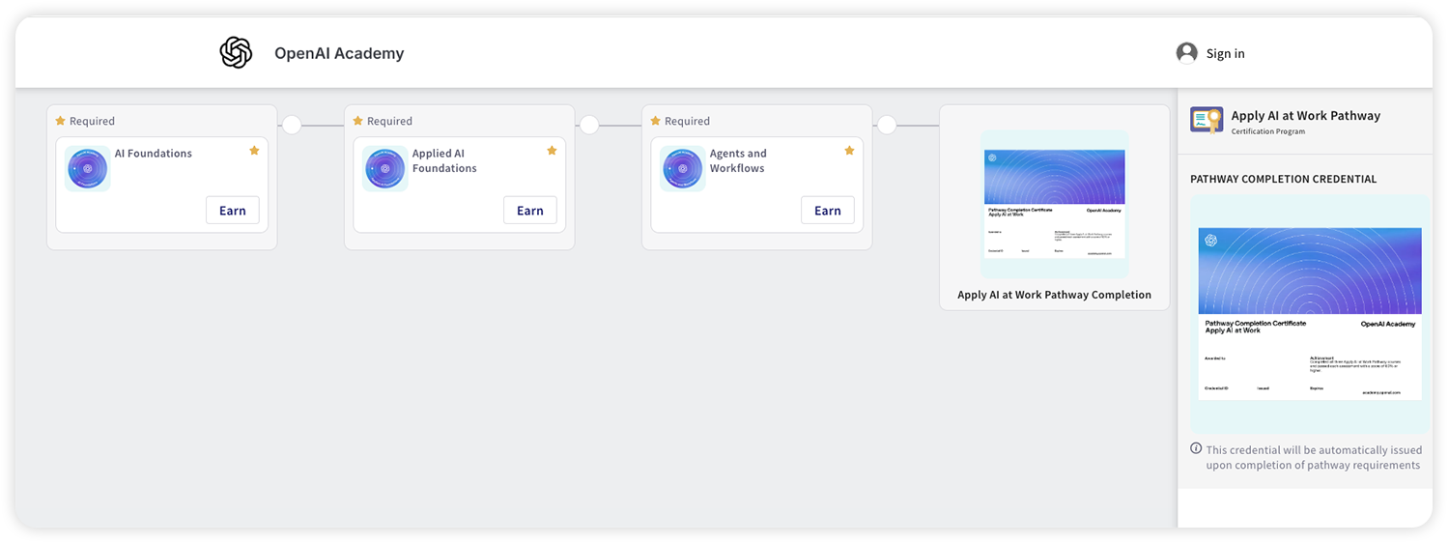
Task: Click the Required star above Agents and Workflows
Action: [x=655, y=121]
